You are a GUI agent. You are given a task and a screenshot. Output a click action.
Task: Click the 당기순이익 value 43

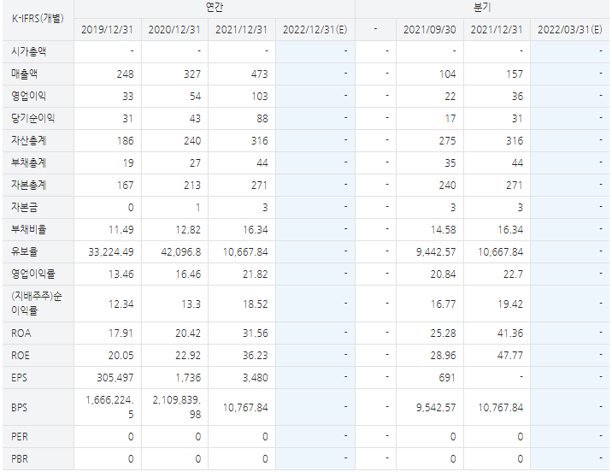[195, 119]
